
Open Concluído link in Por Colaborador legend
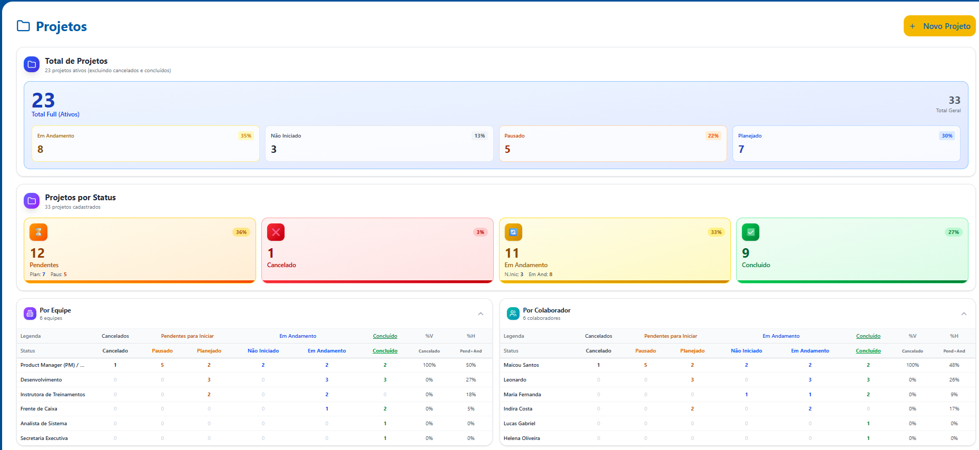[868, 336]
